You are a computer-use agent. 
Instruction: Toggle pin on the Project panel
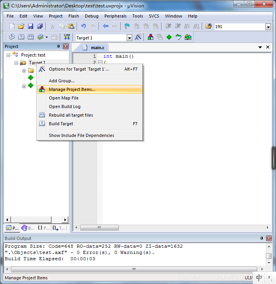point(59,46)
